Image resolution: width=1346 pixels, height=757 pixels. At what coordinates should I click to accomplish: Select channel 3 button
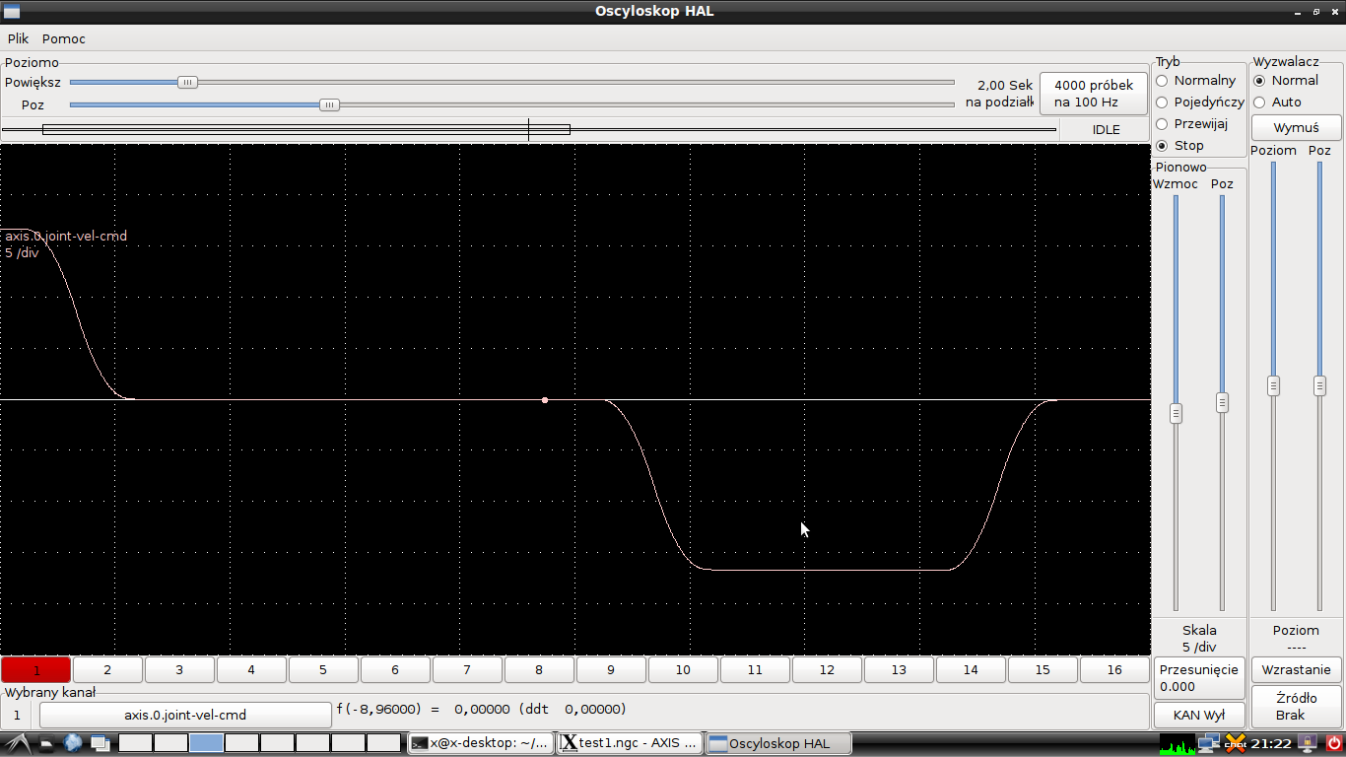(179, 669)
